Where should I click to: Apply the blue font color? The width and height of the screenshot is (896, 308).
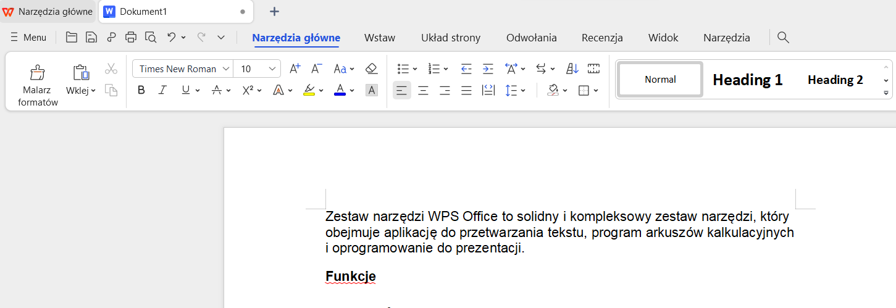(x=340, y=90)
